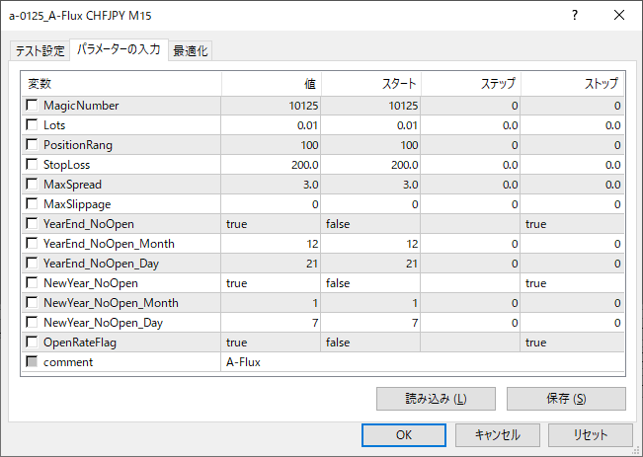Image resolution: width=643 pixels, height=457 pixels.
Task: Toggle the MaxSpread checkbox
Action: 33,185
